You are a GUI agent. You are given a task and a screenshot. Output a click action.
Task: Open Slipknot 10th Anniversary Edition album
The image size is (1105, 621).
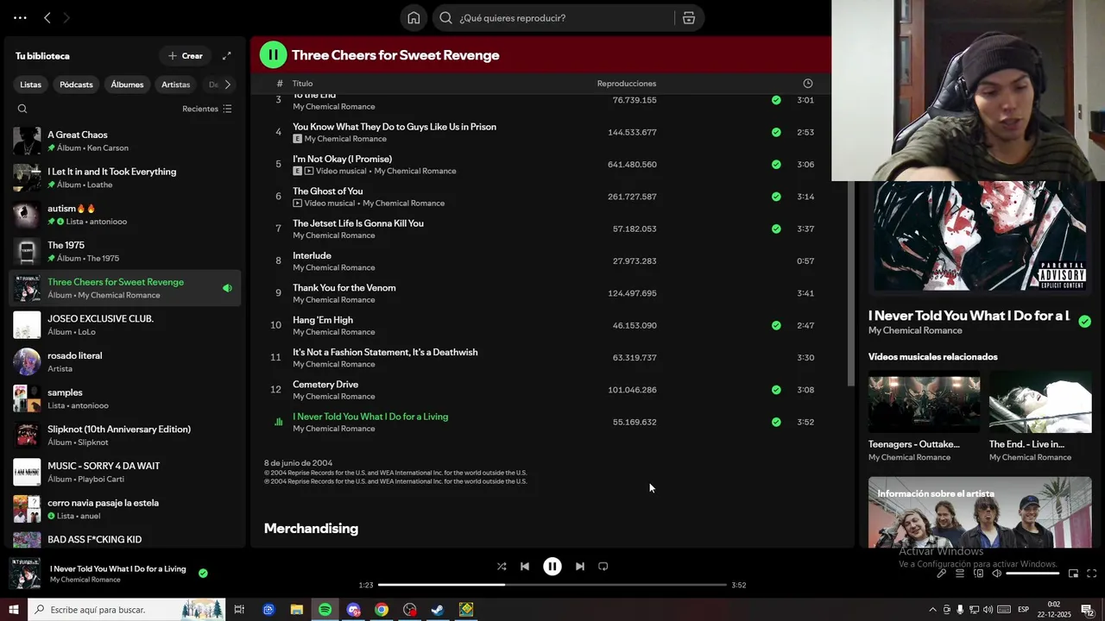coord(125,436)
